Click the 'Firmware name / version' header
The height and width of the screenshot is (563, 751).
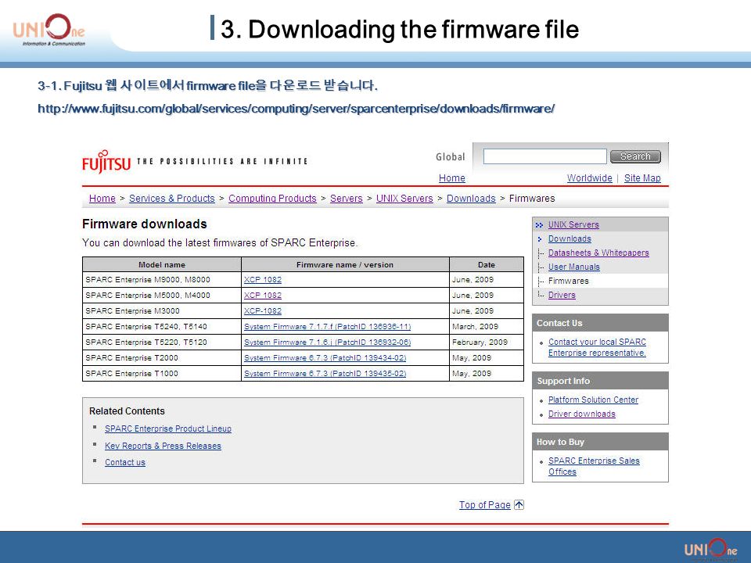point(345,265)
